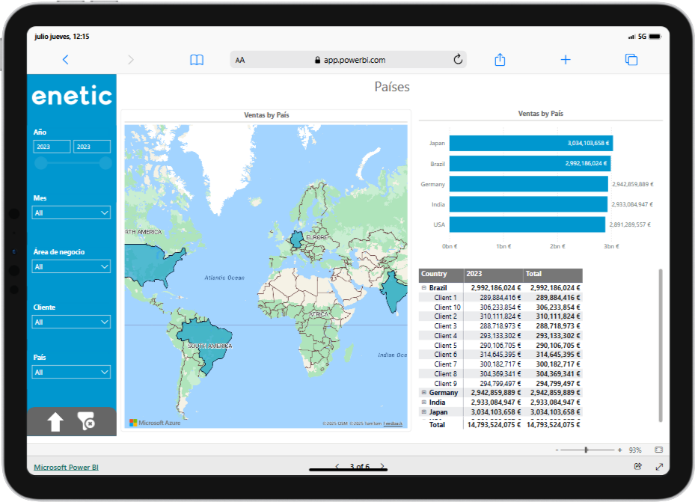Go to previous report page arrow
695x502 pixels.
337,466
